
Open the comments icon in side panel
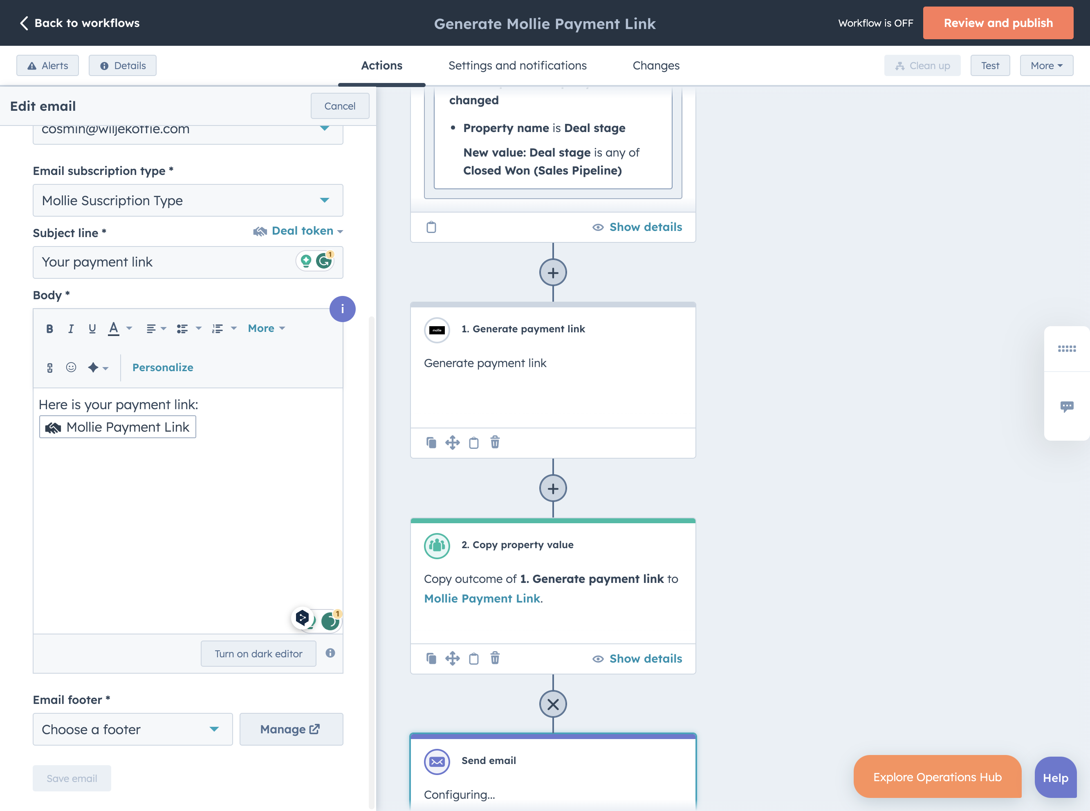[1066, 406]
